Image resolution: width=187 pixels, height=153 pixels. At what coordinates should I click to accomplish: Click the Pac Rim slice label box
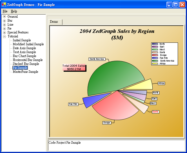[73, 104]
